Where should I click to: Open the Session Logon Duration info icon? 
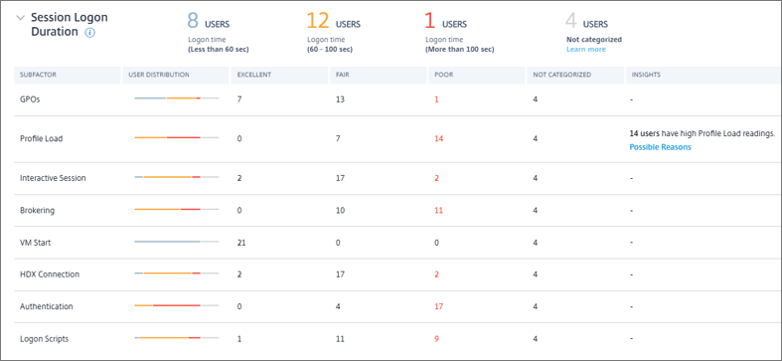point(89,33)
